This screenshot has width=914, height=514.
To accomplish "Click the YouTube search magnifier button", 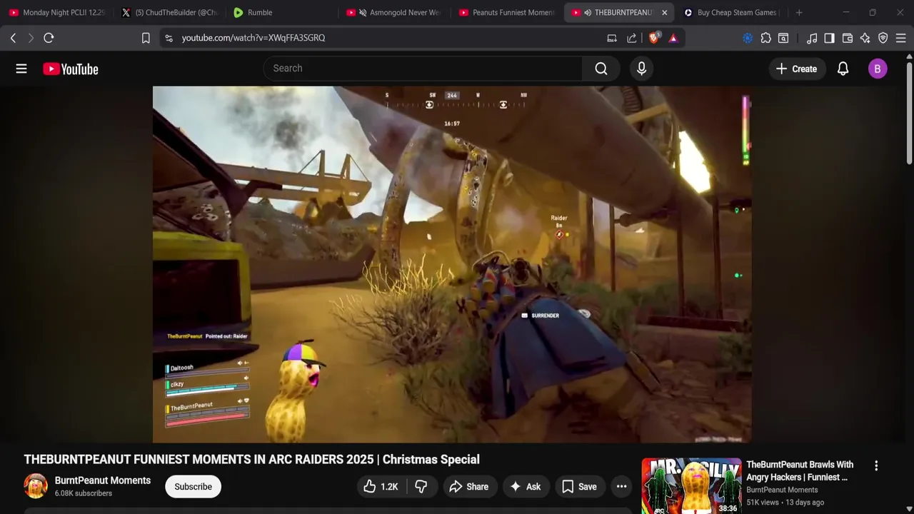I will point(601,69).
